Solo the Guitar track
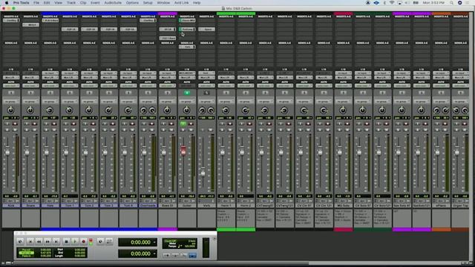The height and width of the screenshot is (267, 475). click(183, 130)
